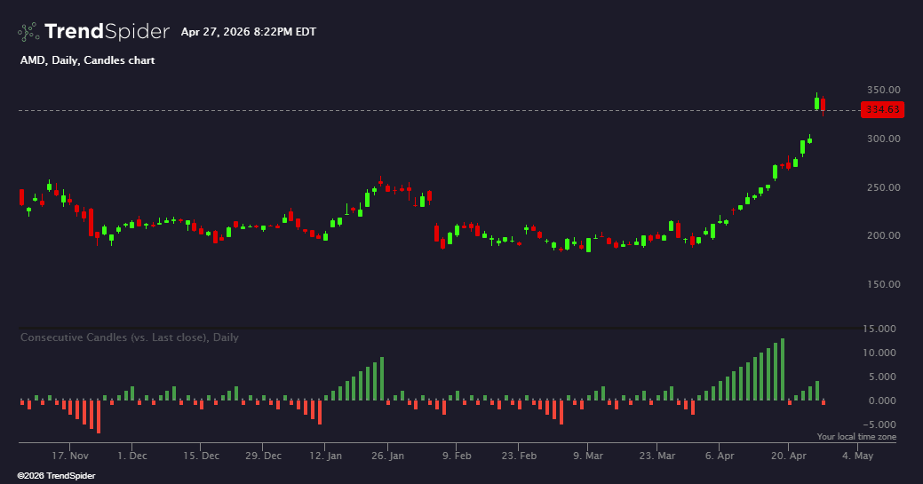Image resolution: width=923 pixels, height=484 pixels.
Task: Click the 29. Dec date axis label
Action: [263, 456]
